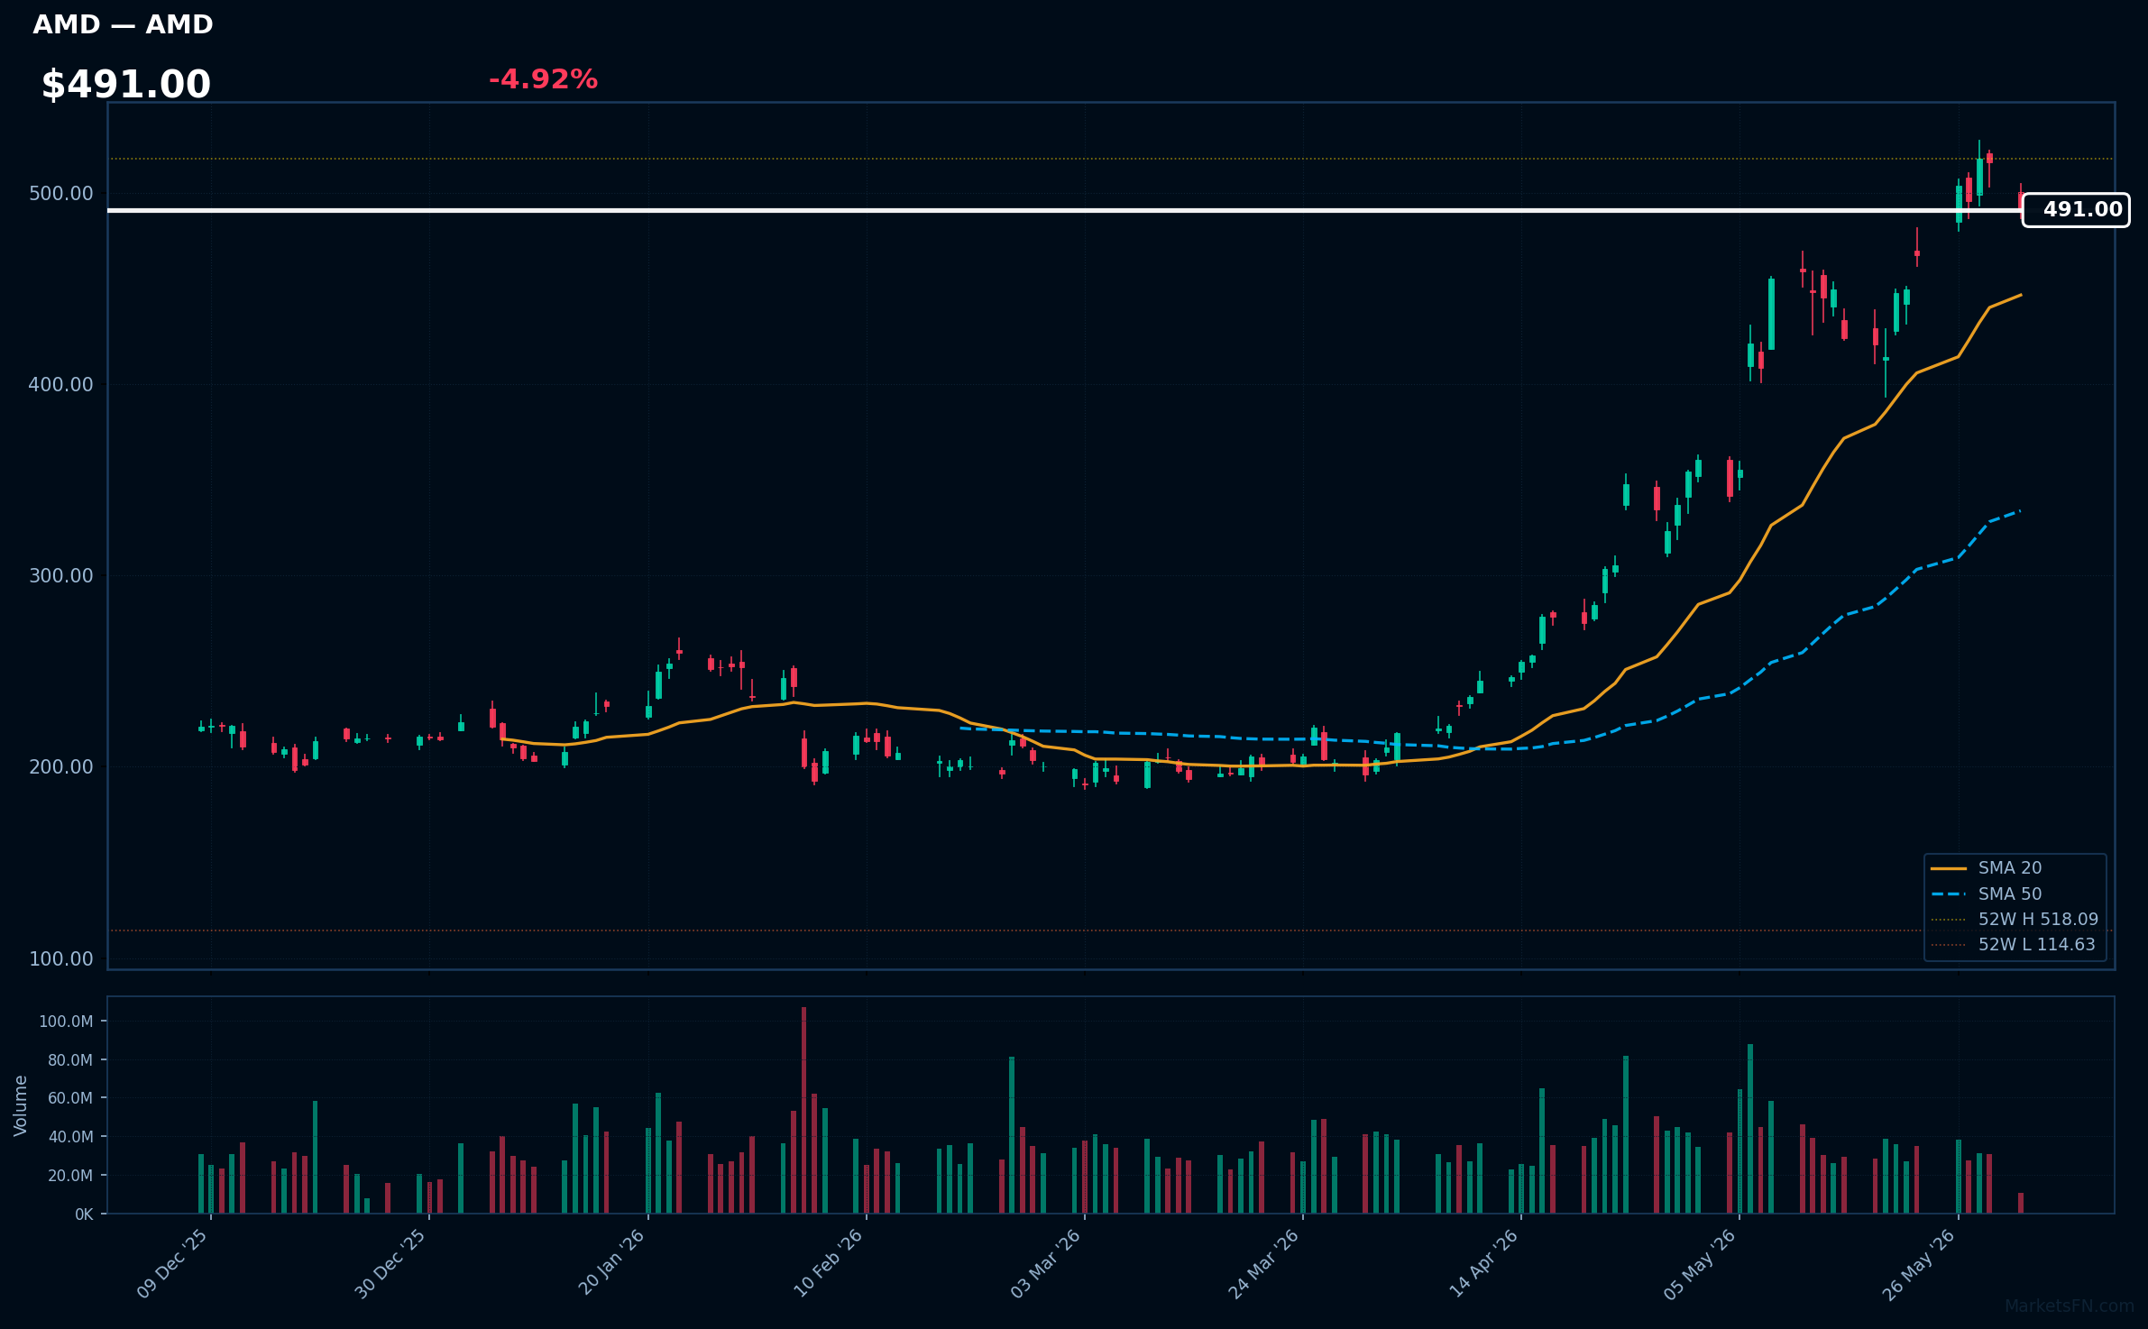This screenshot has width=2148, height=1329.
Task: Click the last small red volume bar
Action: tap(2021, 1204)
